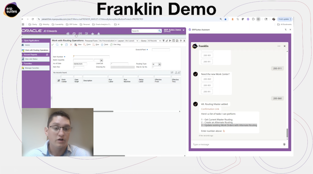Reload the browser page

pos(33,19)
